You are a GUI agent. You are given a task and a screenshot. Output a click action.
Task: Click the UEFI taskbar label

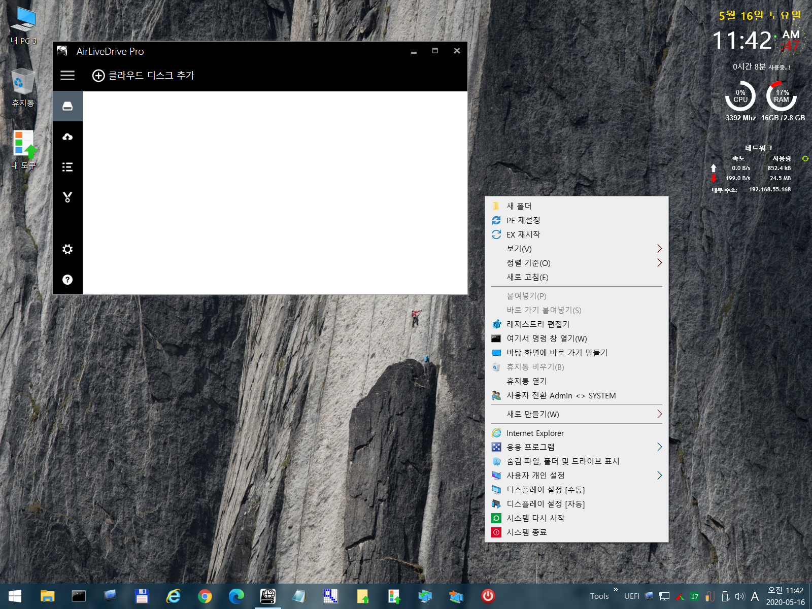[x=631, y=596]
